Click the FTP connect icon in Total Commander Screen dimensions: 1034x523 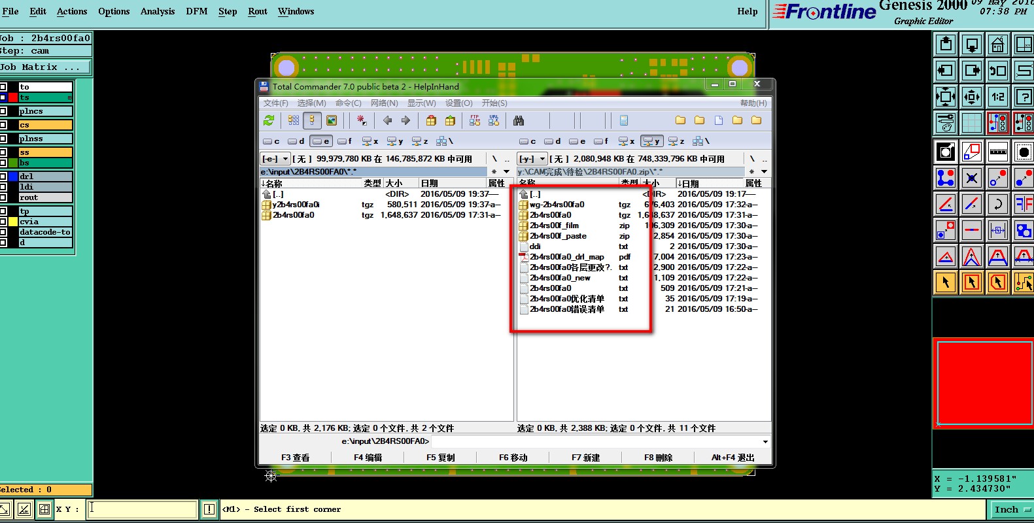pyautogui.click(x=475, y=120)
